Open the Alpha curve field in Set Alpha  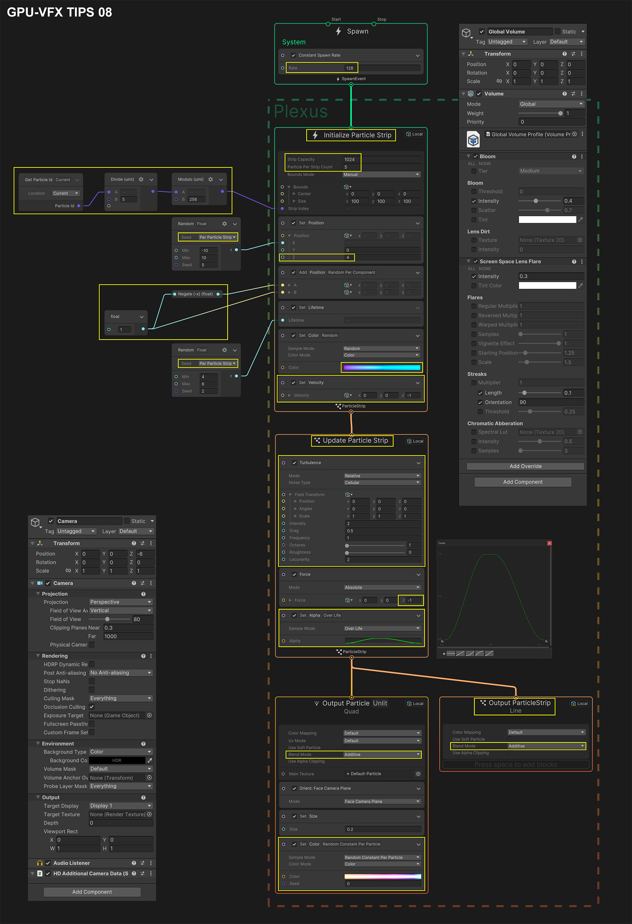coord(383,641)
